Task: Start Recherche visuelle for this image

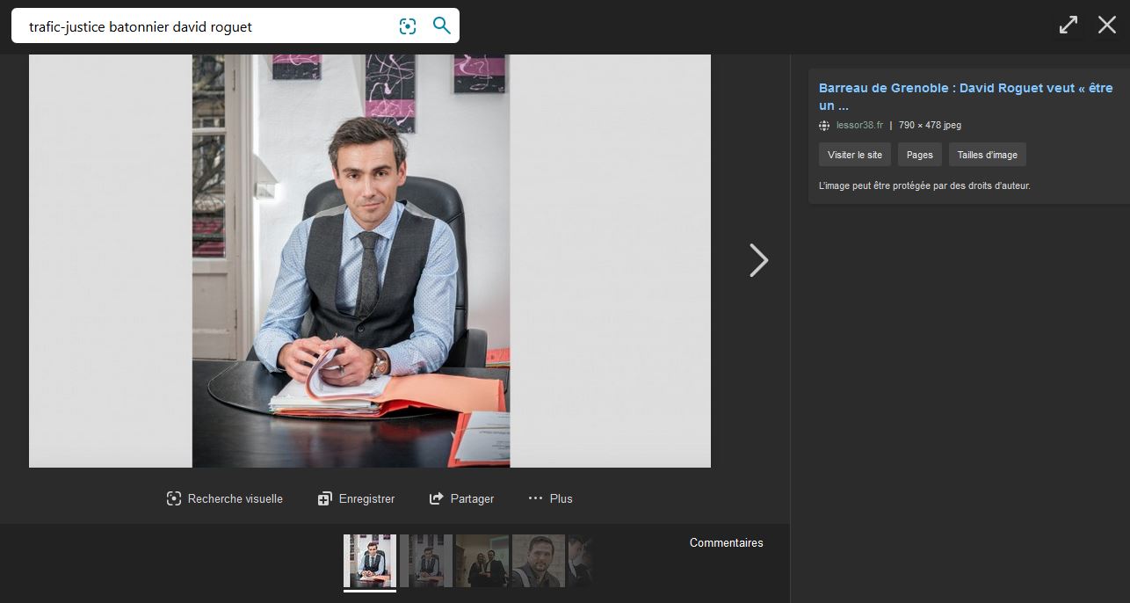Action: [225, 498]
